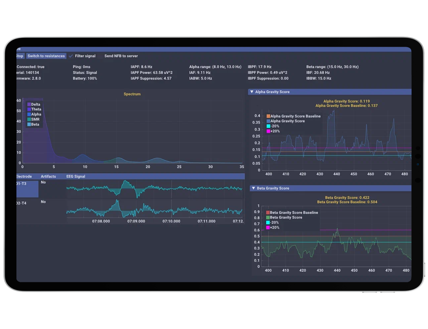Click the cyan -20% alpha legend icon
Image resolution: width=428 pixels, height=329 pixels.
[268, 126]
